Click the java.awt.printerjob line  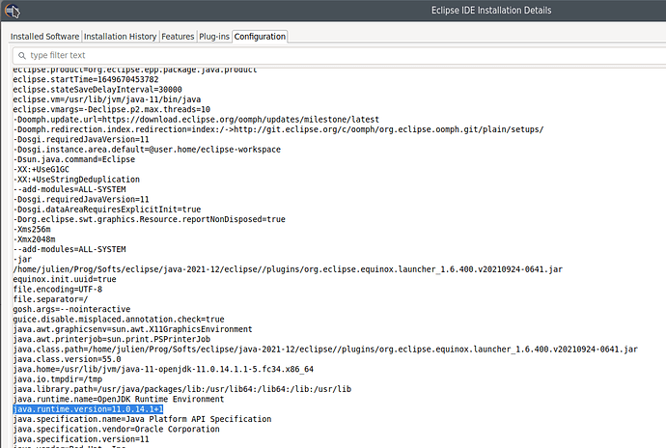pyautogui.click(x=111, y=339)
